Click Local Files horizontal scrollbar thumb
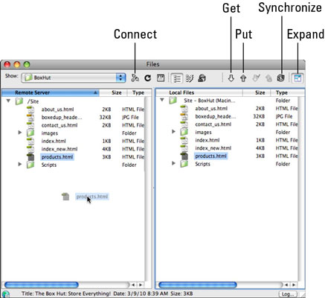325x298 pixels. [198, 285]
